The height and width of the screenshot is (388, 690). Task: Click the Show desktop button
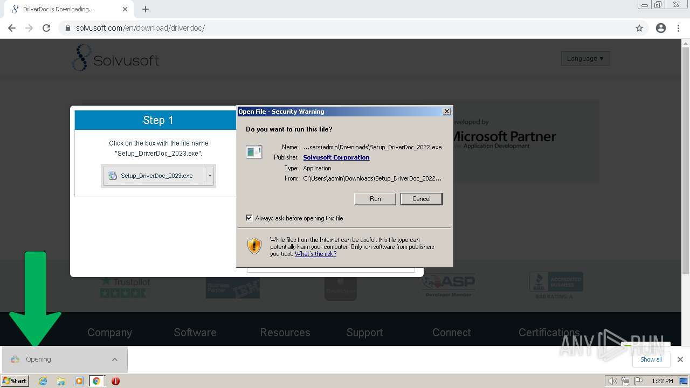(685, 381)
